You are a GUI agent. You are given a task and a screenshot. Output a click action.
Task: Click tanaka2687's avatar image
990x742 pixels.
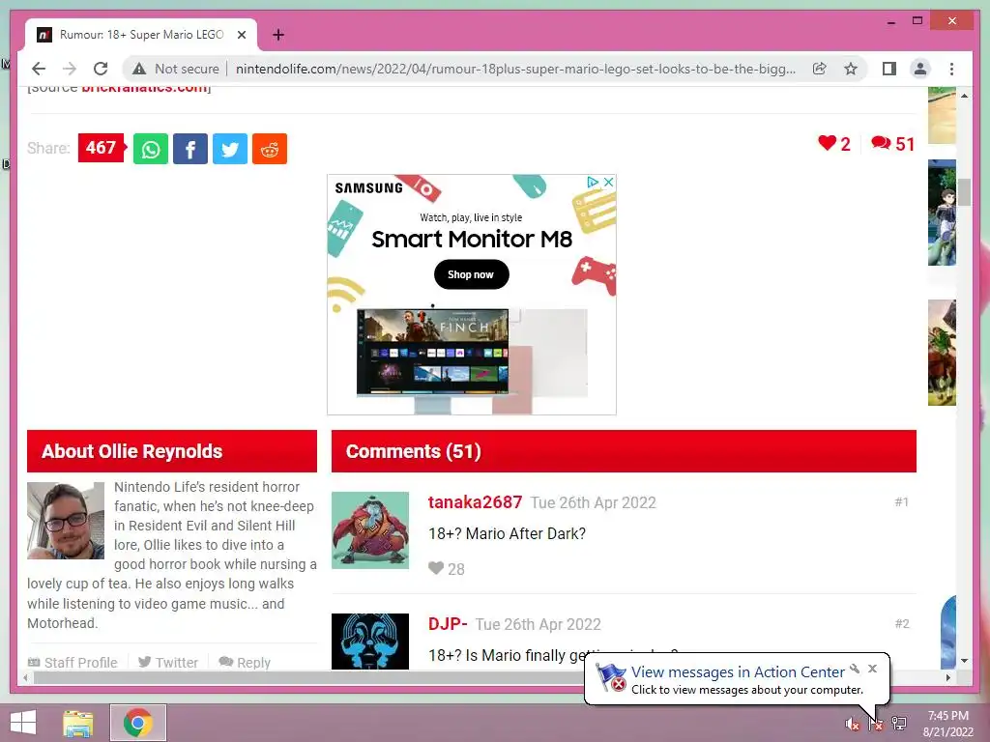(x=370, y=530)
